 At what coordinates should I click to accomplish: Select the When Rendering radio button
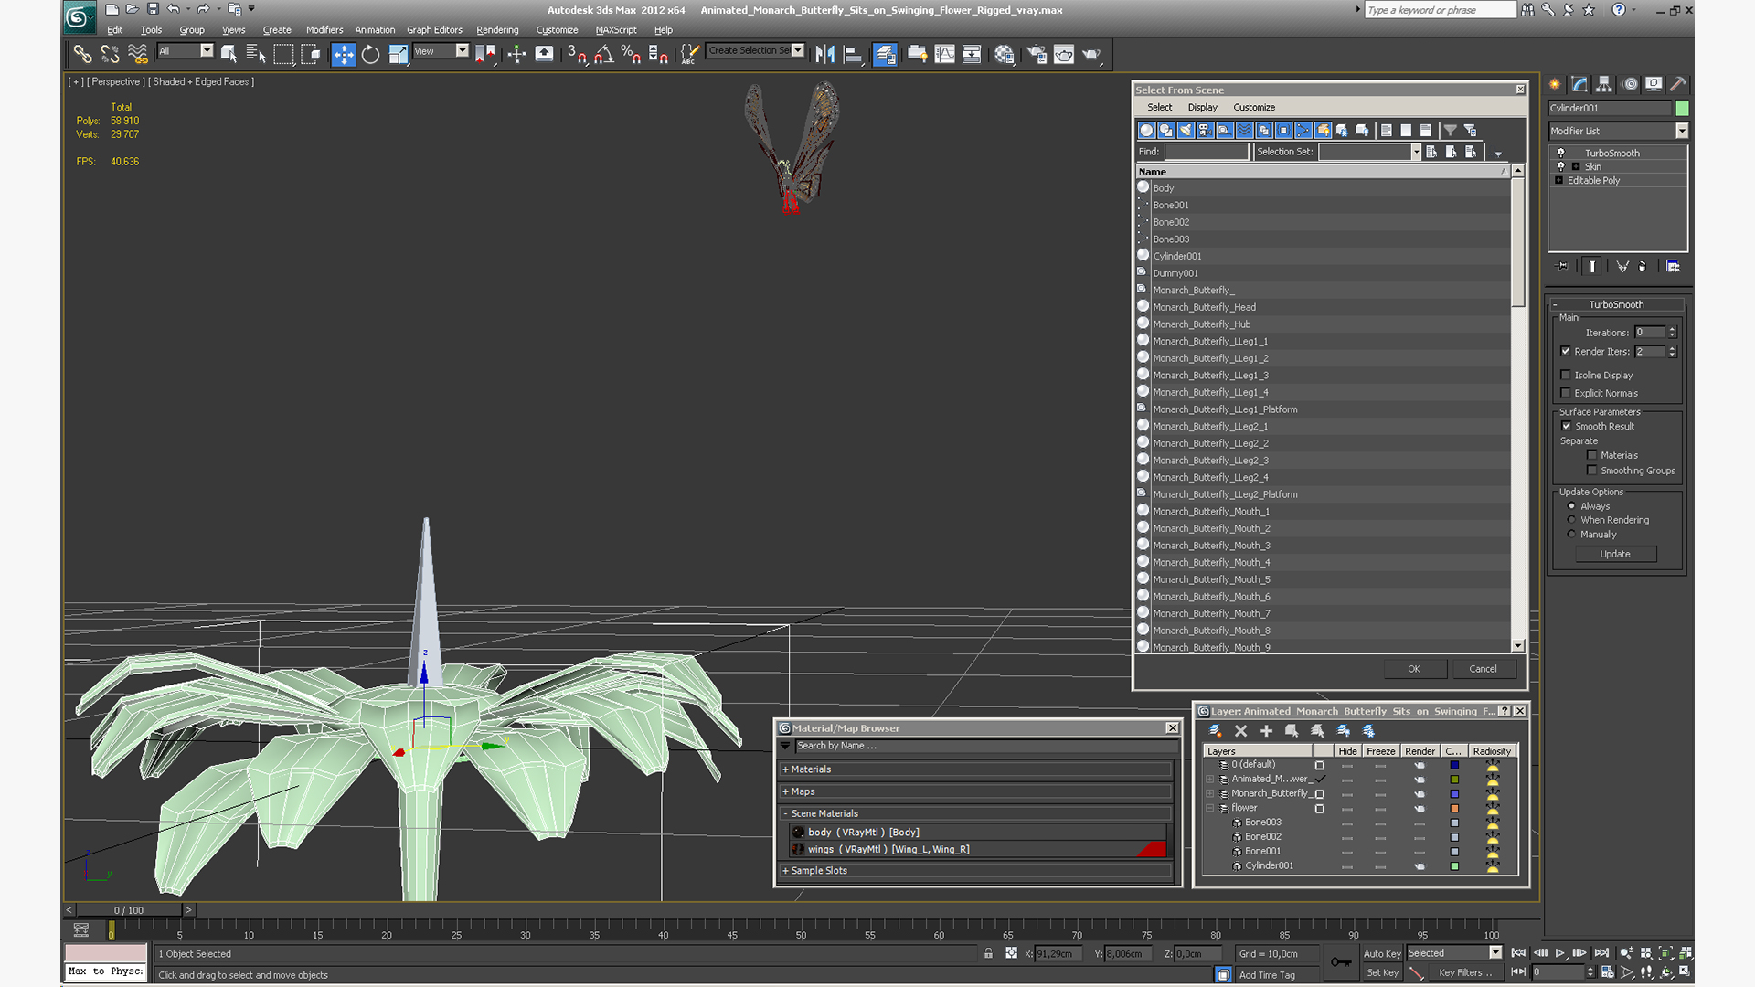[1572, 520]
